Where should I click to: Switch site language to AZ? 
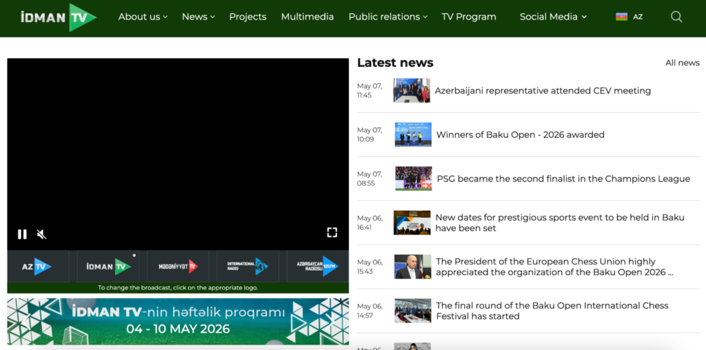pyautogui.click(x=638, y=17)
